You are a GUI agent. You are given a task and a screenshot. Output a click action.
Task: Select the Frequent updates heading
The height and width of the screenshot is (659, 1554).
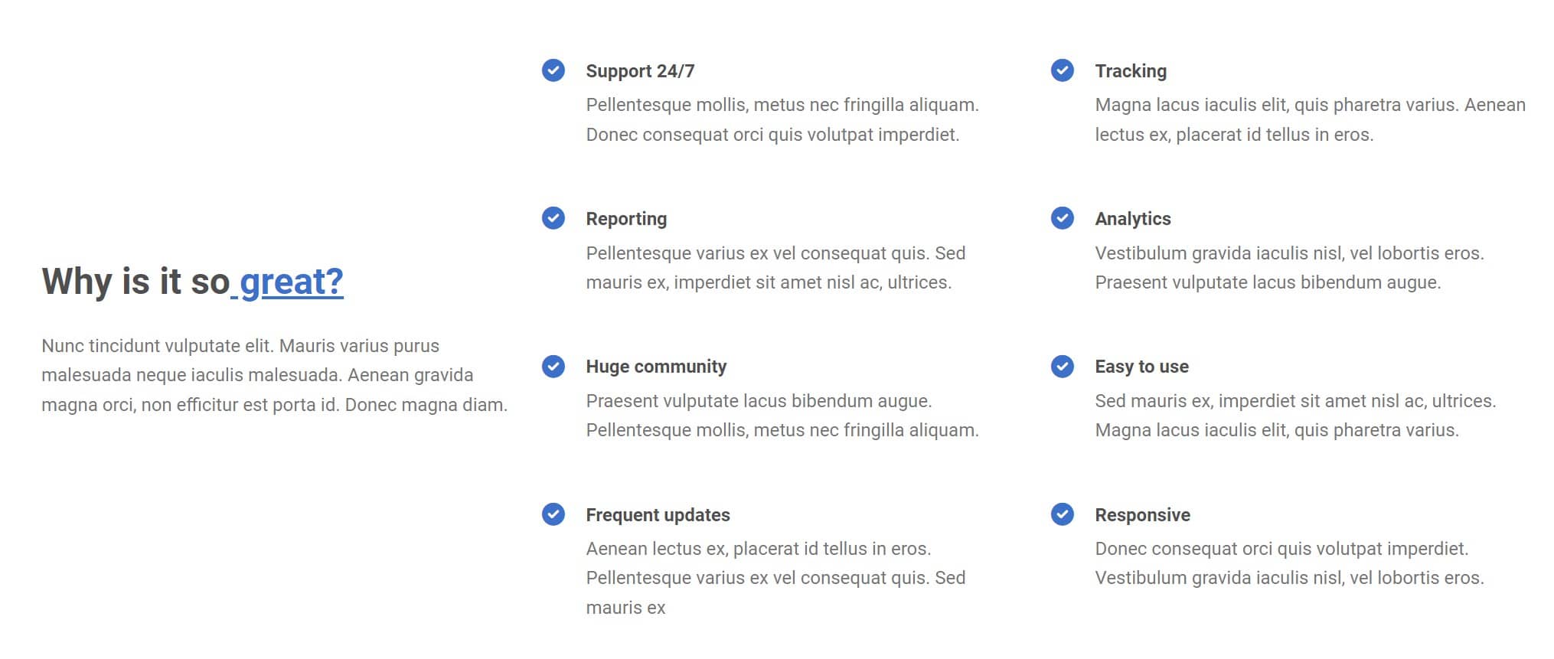tap(658, 515)
